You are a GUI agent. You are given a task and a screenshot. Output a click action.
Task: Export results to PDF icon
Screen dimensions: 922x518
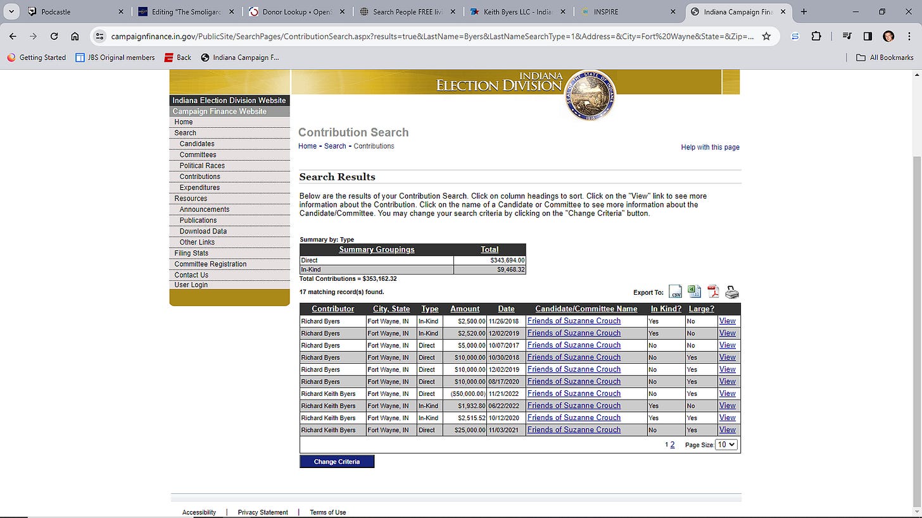(713, 292)
